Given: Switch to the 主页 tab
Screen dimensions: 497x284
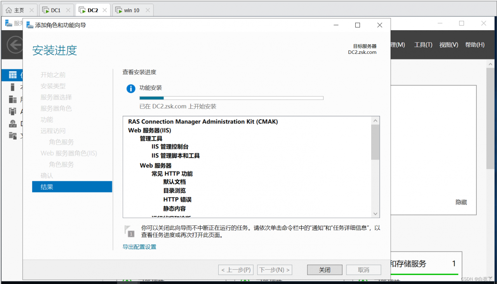Looking at the screenshot, I should point(17,10).
